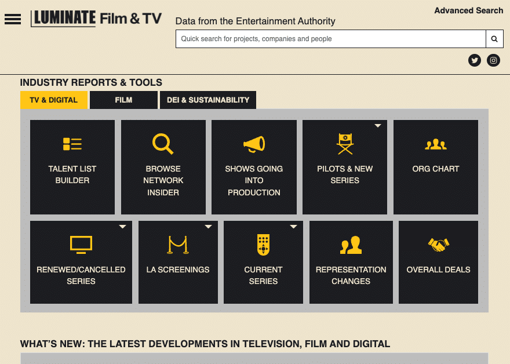Click the Luminate Film & TV logo
The height and width of the screenshot is (364, 510).
coord(96,19)
